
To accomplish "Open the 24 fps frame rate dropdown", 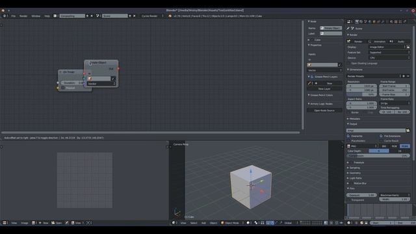I will point(395,103).
